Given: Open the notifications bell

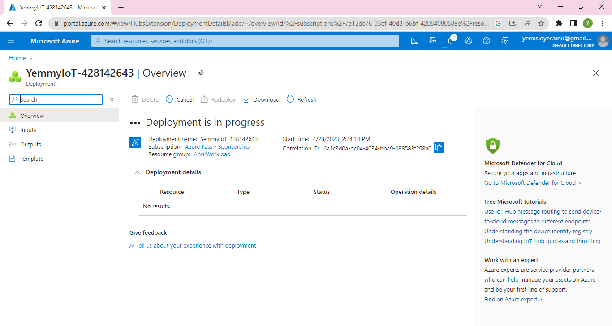Looking at the screenshot, I should (x=451, y=41).
